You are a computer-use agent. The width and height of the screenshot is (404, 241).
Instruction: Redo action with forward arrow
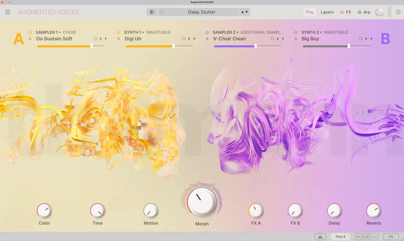tap(375, 237)
